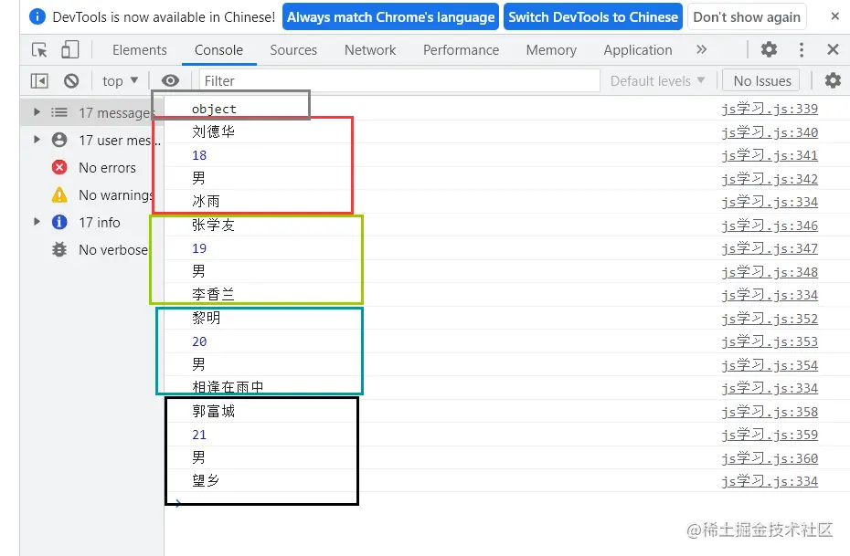Open source link js学习.js:340
This screenshot has width=850, height=556.
770,132
